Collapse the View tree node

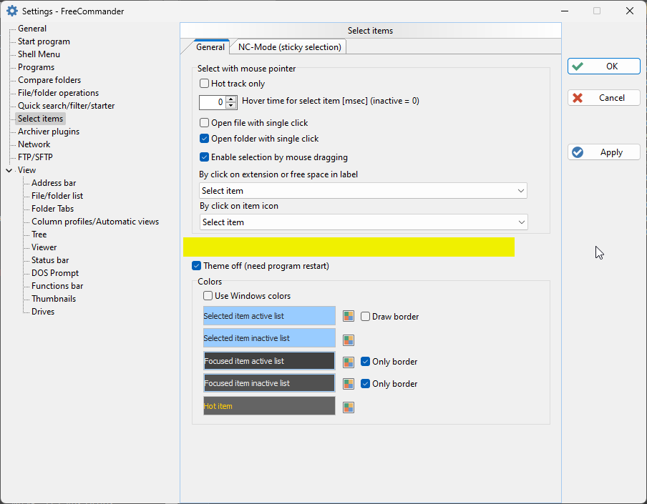point(9,170)
